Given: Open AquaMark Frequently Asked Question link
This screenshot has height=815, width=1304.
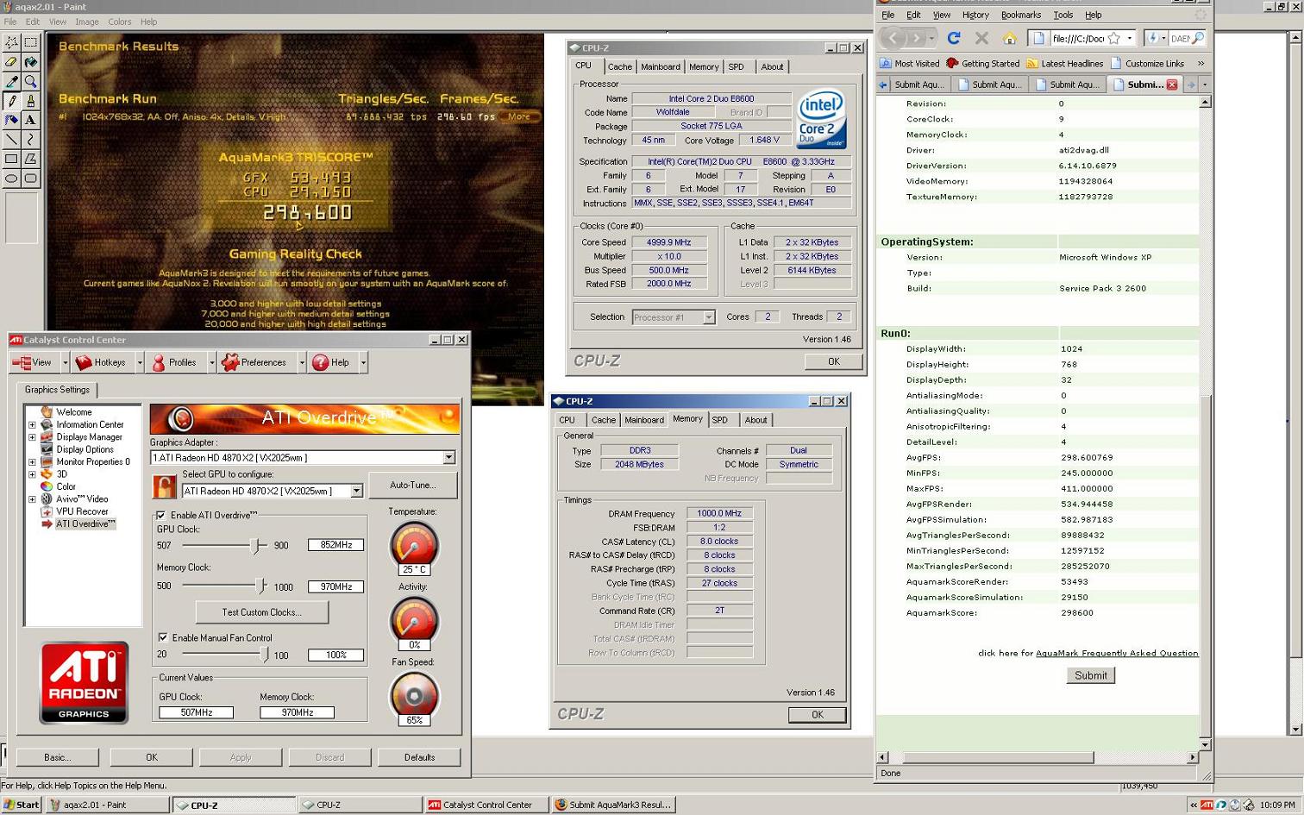Looking at the screenshot, I should click(1117, 653).
